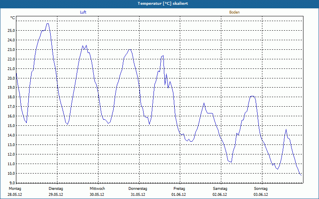This screenshot has width=319, height=199.
Task: Click the Donnerstag day label
Action: coord(138,189)
